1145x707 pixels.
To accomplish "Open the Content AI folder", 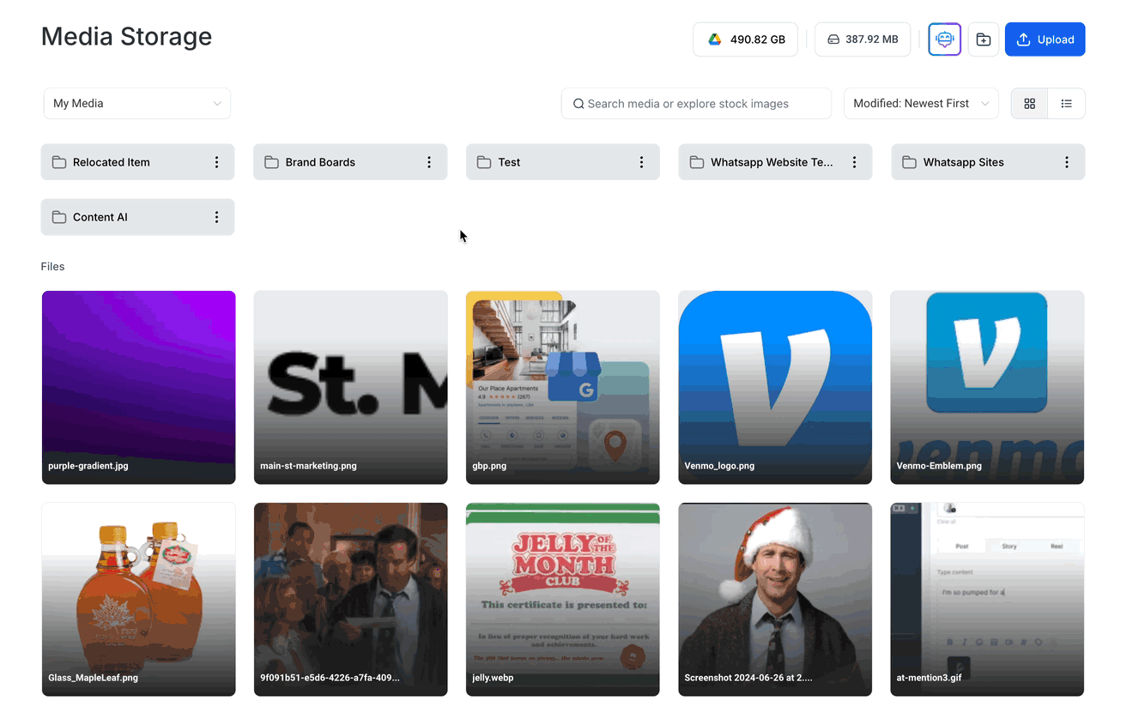I will click(137, 217).
